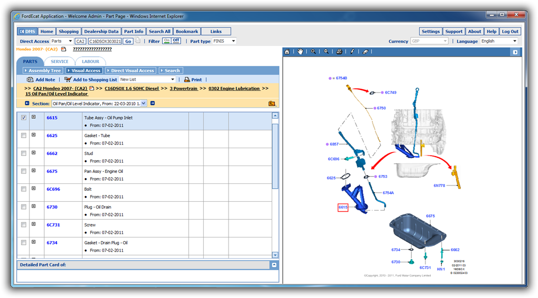This screenshot has width=538, height=298.
Task: Switch to the LABOUR tab
Action: 90,61
